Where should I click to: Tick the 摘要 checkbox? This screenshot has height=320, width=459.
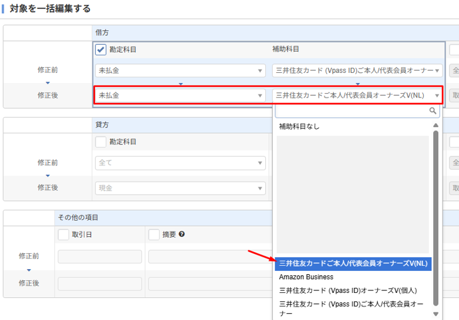click(154, 234)
